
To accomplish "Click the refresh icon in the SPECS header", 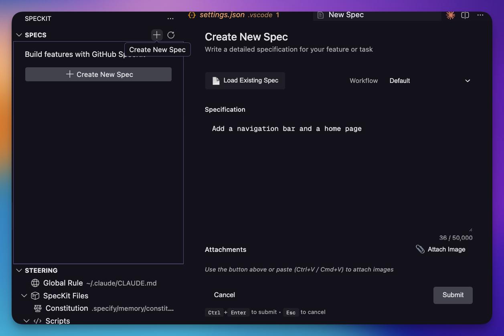I will tap(171, 35).
